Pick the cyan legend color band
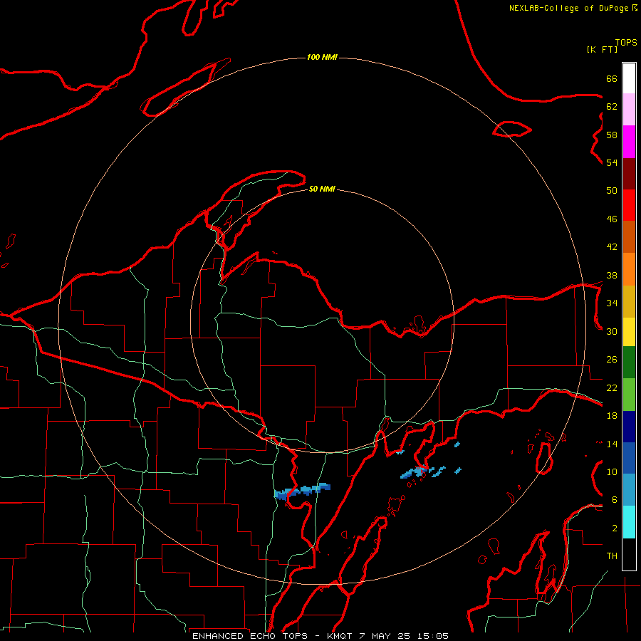Image resolution: width=641 pixels, height=641 pixels. [x=629, y=522]
